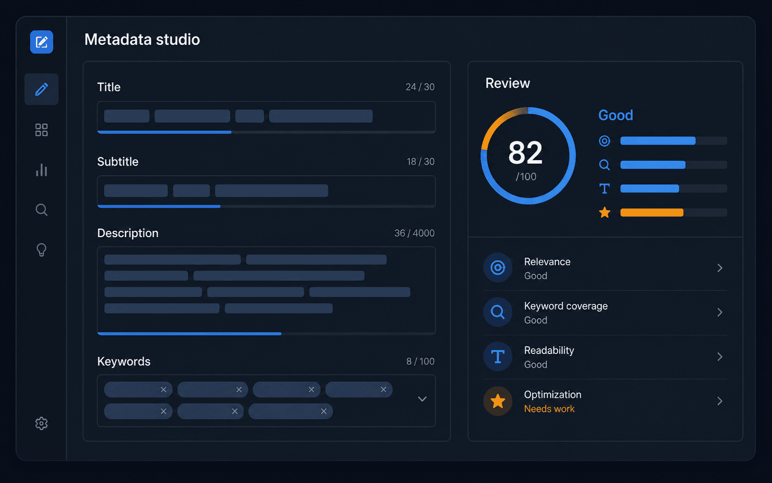Click the '8 / 100' keywords counter
This screenshot has height=483, width=772.
pyautogui.click(x=421, y=361)
